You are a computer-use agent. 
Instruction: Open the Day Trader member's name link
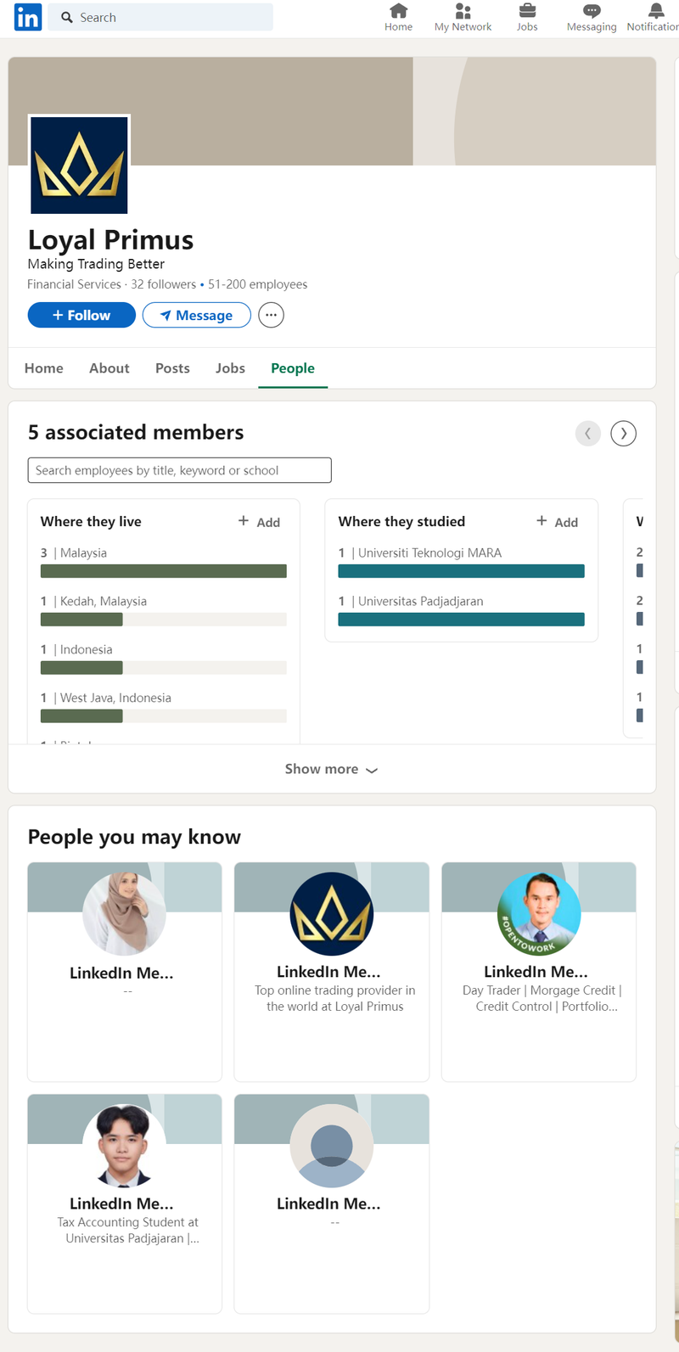(x=536, y=972)
